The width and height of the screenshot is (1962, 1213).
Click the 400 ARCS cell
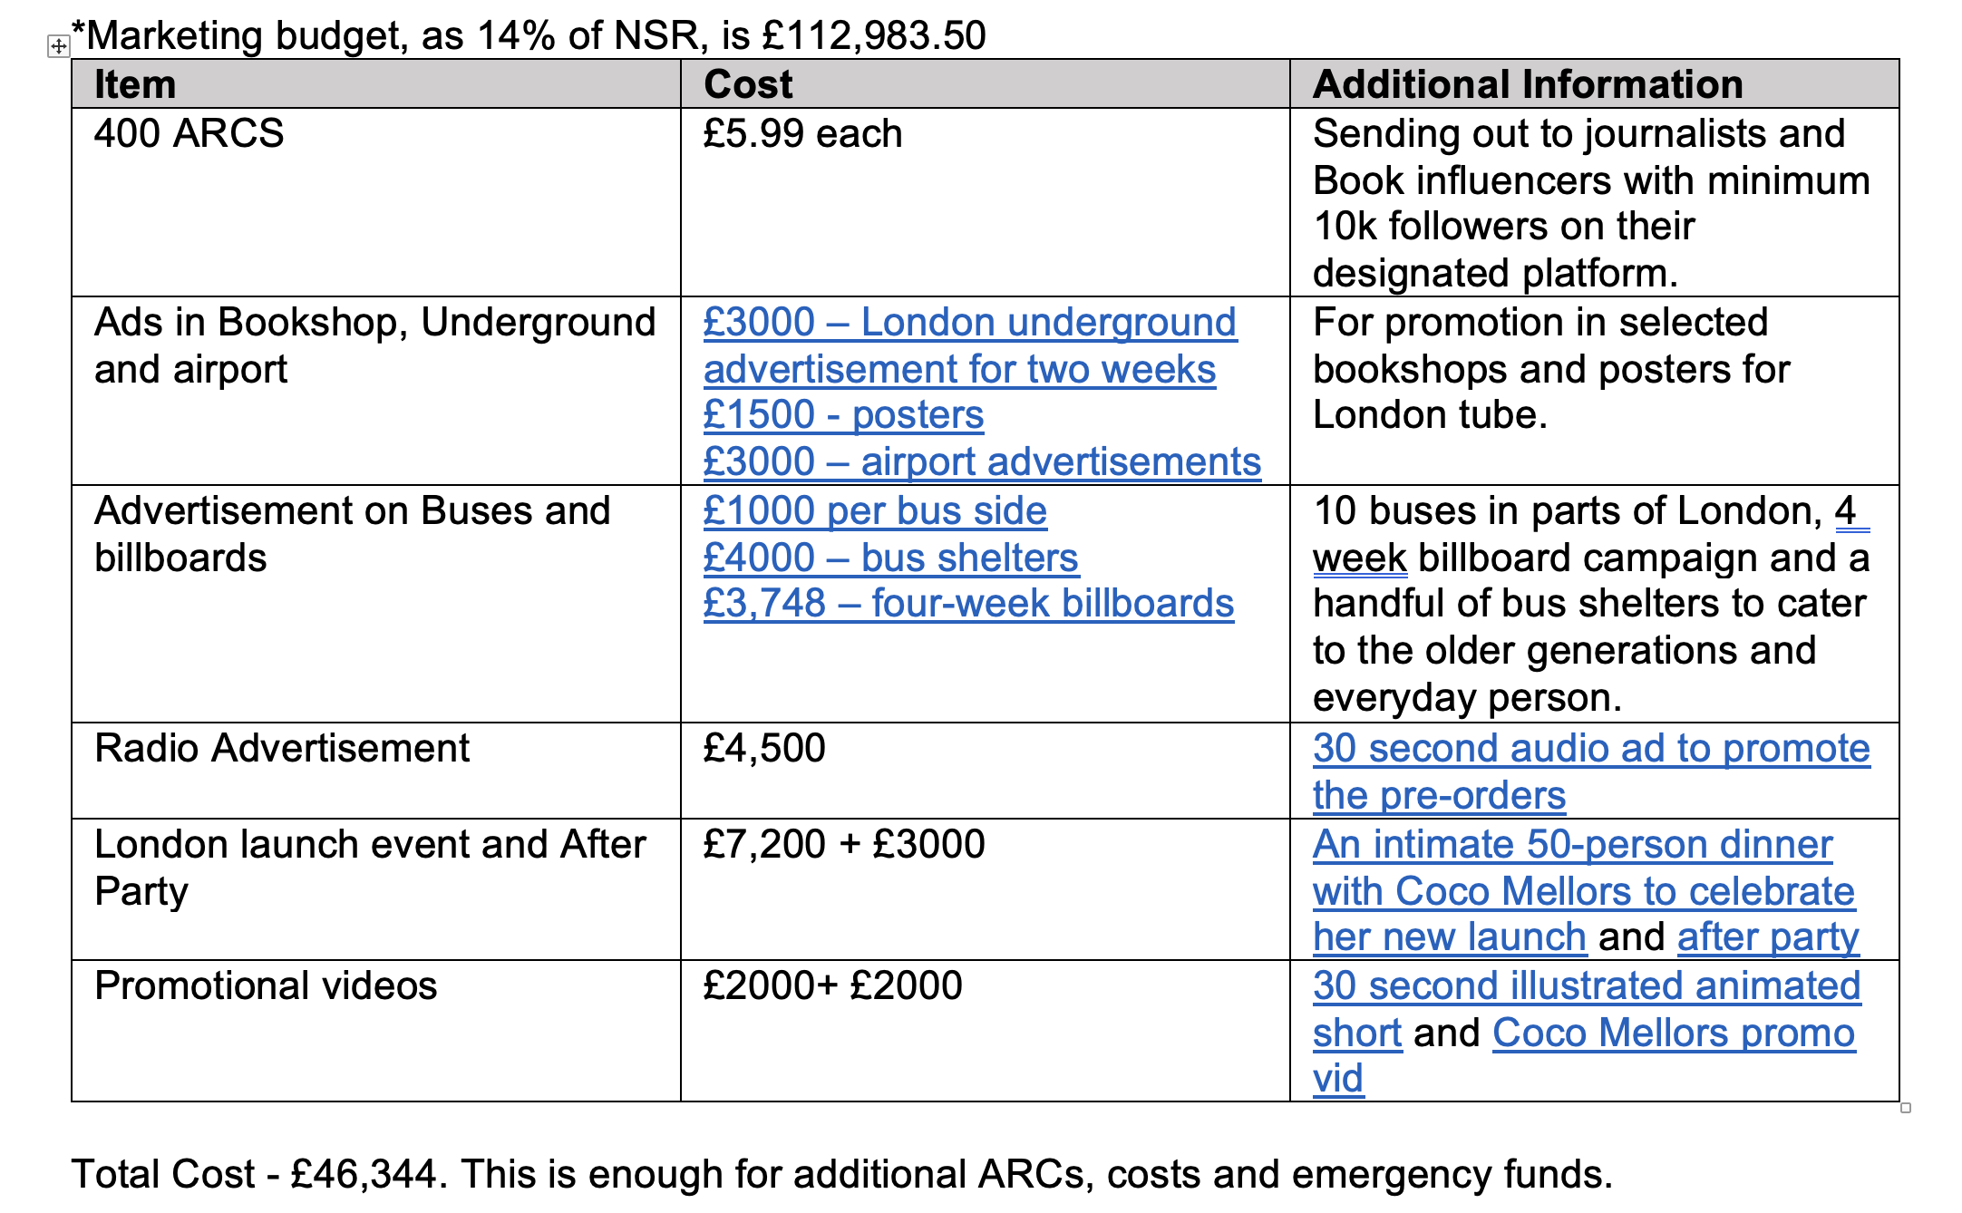click(376, 202)
